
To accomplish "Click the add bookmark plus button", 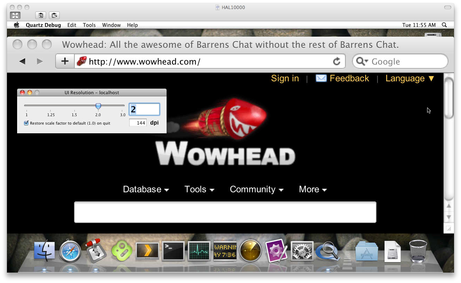I will point(65,61).
